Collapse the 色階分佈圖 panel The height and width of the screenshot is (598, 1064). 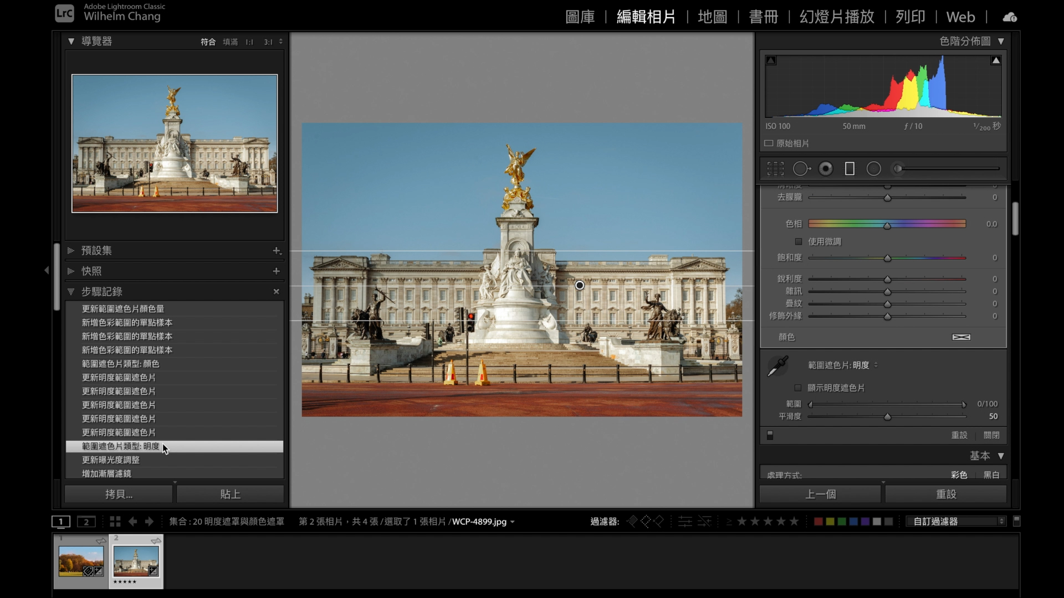(x=1001, y=42)
